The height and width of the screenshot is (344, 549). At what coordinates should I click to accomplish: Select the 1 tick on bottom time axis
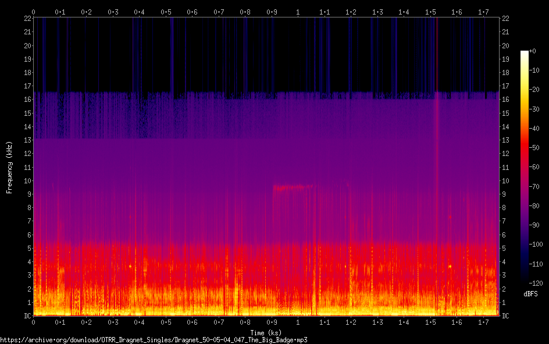click(x=298, y=322)
